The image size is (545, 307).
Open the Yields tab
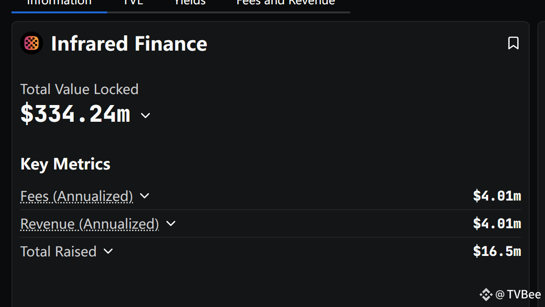(x=190, y=3)
